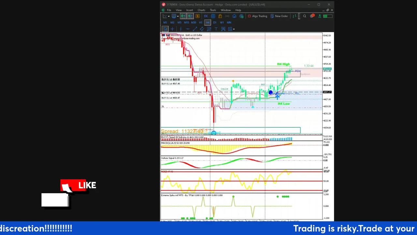
Task: Expand the indicators dropdown arrow
Action: tap(178, 16)
